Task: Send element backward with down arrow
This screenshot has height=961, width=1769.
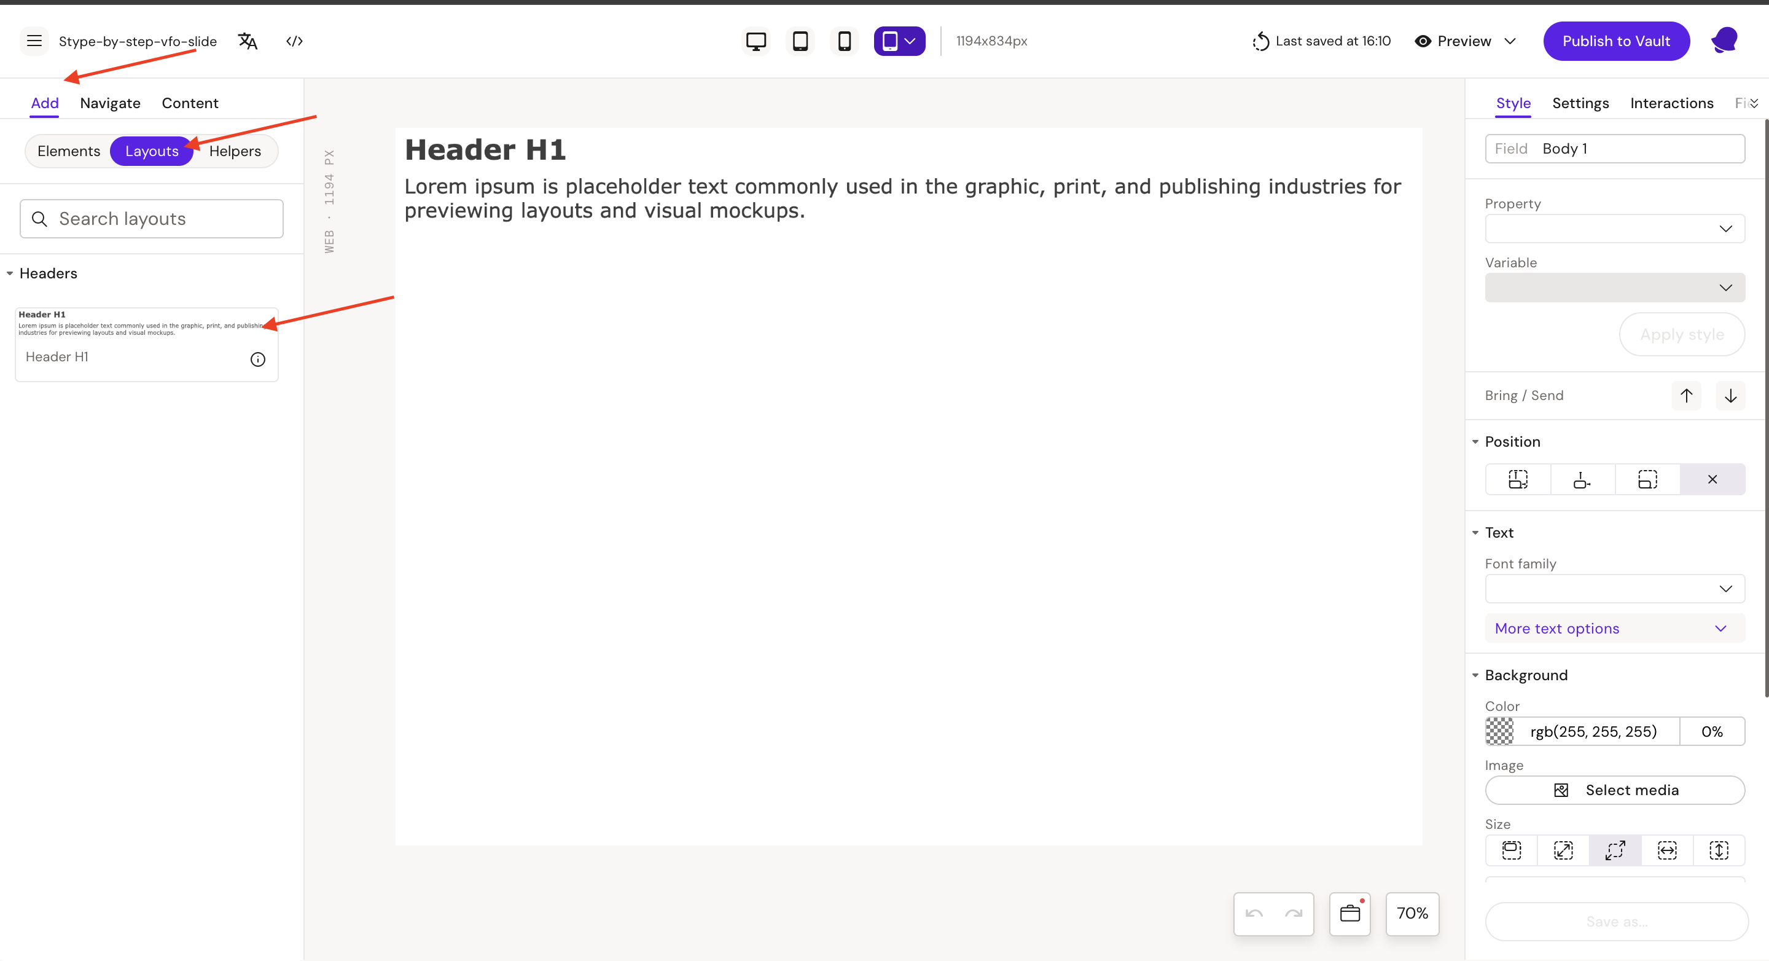Action: 1730,396
